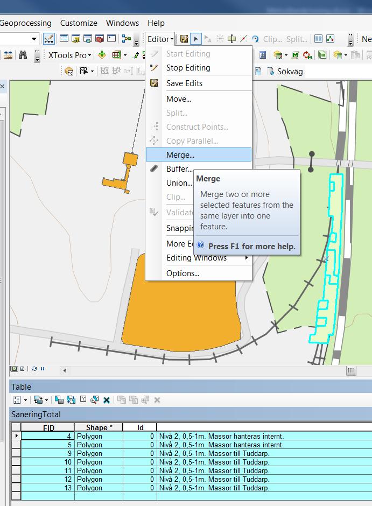Expand the Table Options dropdown arrow
The image size is (372, 506).
coord(25,400)
